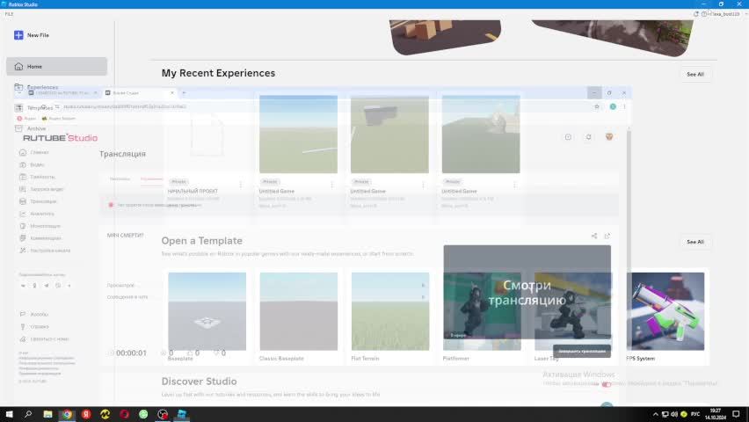The height and width of the screenshot is (422, 749).
Task: Open Видео in the RUTUBE Studio sidebar
Action: pyautogui.click(x=37, y=165)
